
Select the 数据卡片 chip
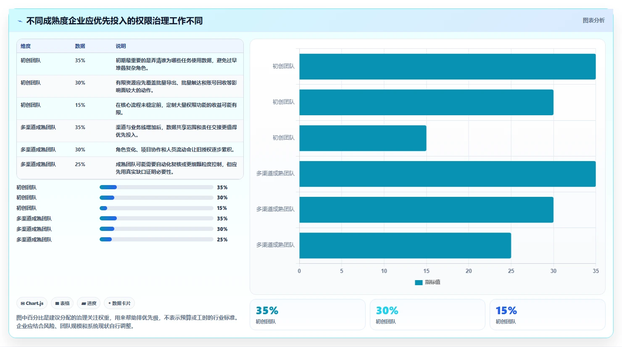pyautogui.click(x=119, y=303)
